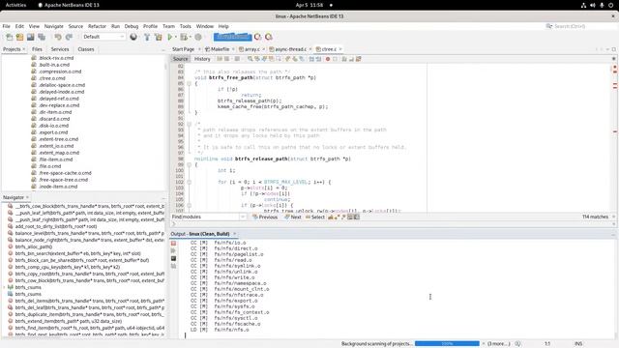Click Select in the find bar

[x=315, y=217]
